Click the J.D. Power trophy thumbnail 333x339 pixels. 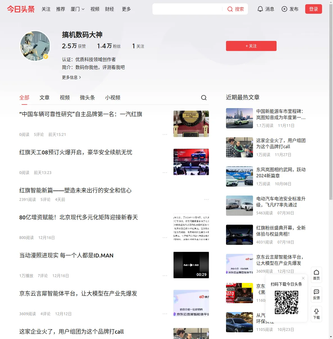(191, 124)
